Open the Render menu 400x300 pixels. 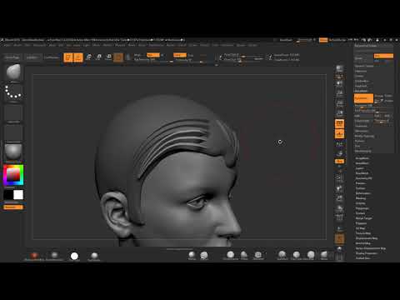[170, 45]
